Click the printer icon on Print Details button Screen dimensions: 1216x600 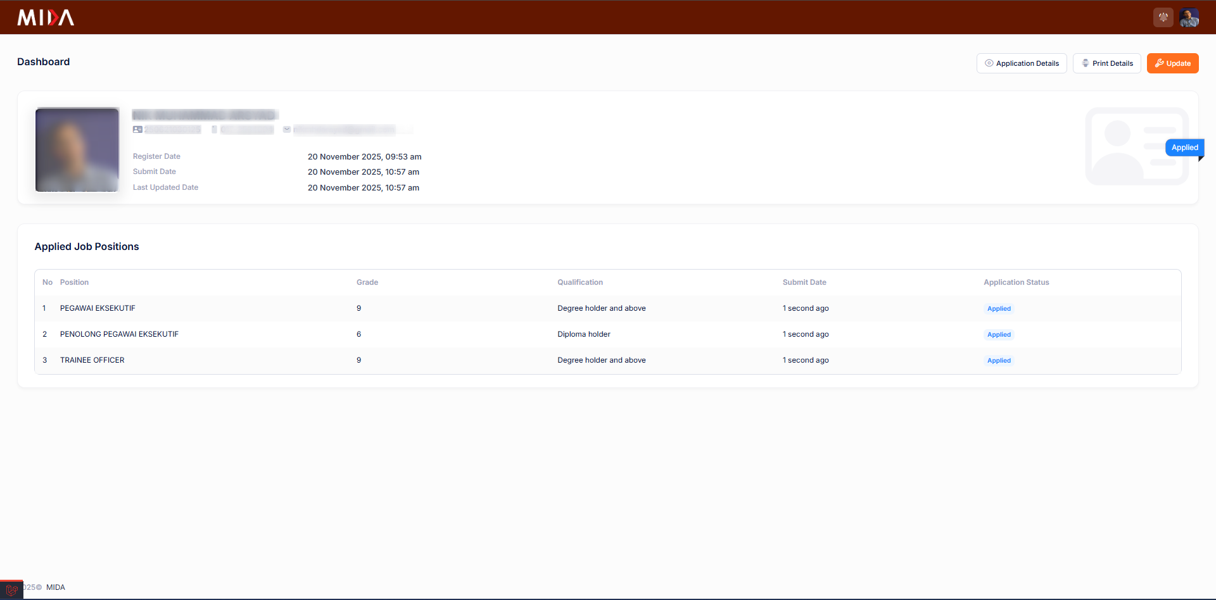1084,63
